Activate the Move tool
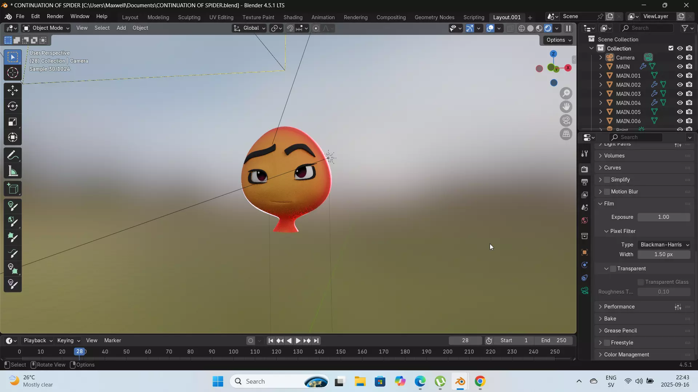Viewport: 698px width, 392px height. point(13,90)
